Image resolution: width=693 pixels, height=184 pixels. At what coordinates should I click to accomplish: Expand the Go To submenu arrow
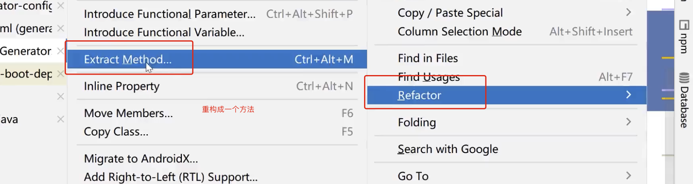(x=629, y=175)
